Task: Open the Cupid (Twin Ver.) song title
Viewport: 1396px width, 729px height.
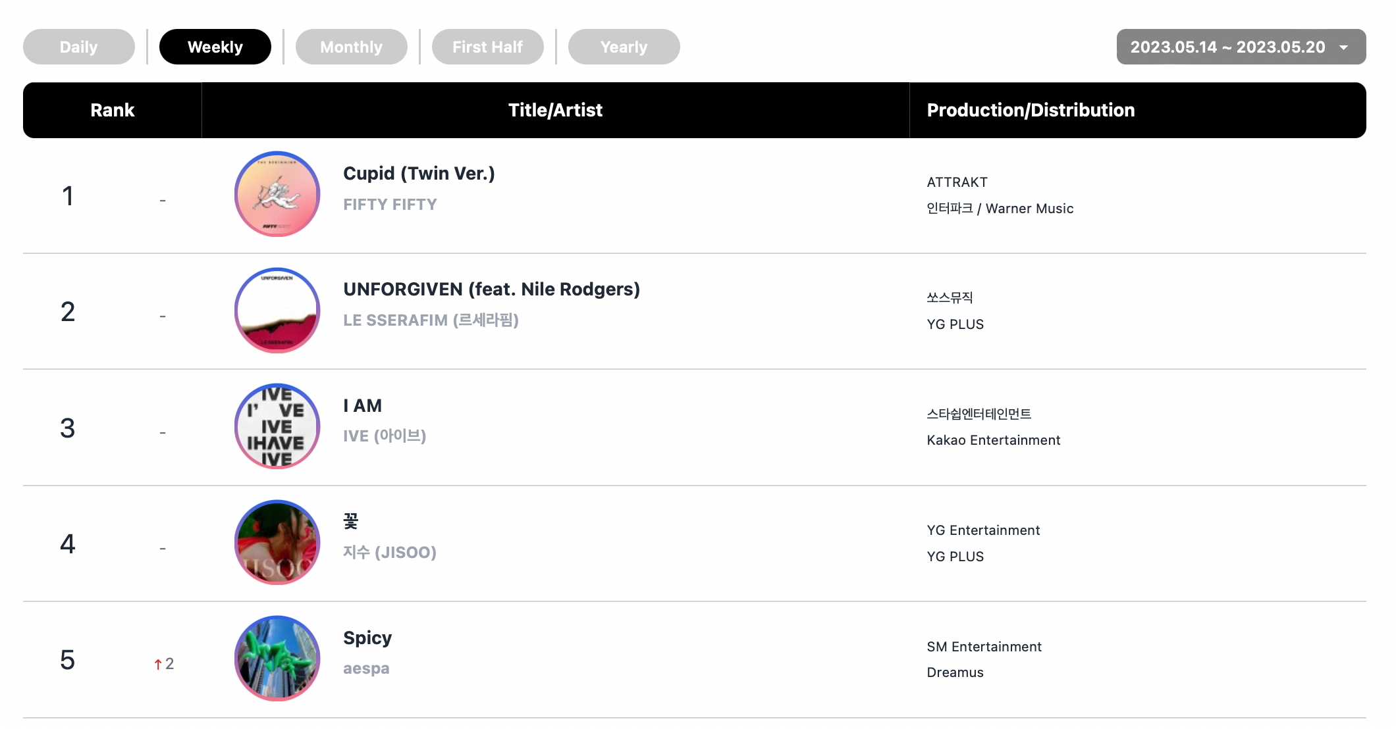Action: coord(419,174)
